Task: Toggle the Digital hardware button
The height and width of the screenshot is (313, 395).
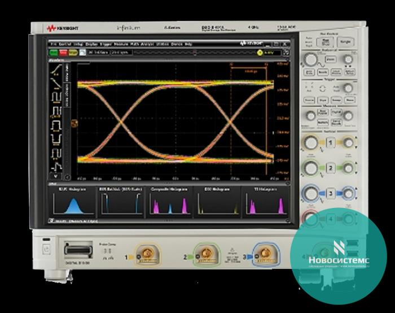Action: [x=336, y=112]
